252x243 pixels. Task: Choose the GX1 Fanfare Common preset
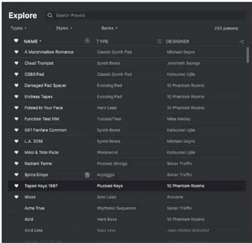[46, 130]
